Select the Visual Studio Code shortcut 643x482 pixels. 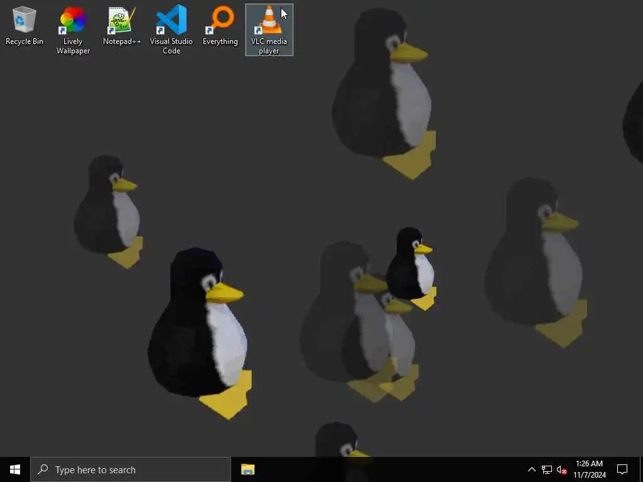point(171,30)
